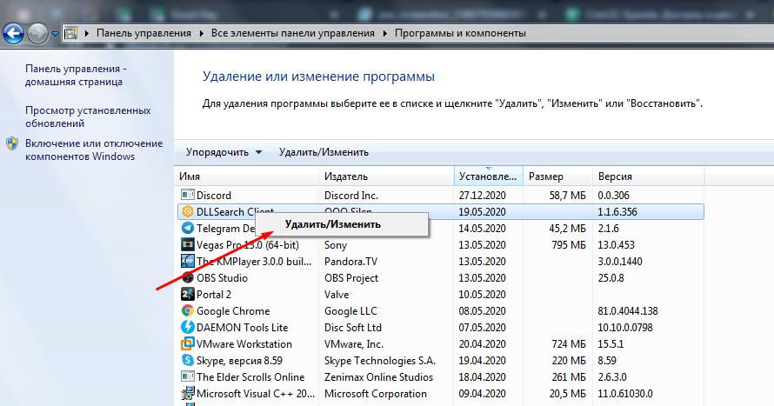The image size is (774, 406).
Task: Click The Elder Scrolls Online icon
Action: point(188,377)
